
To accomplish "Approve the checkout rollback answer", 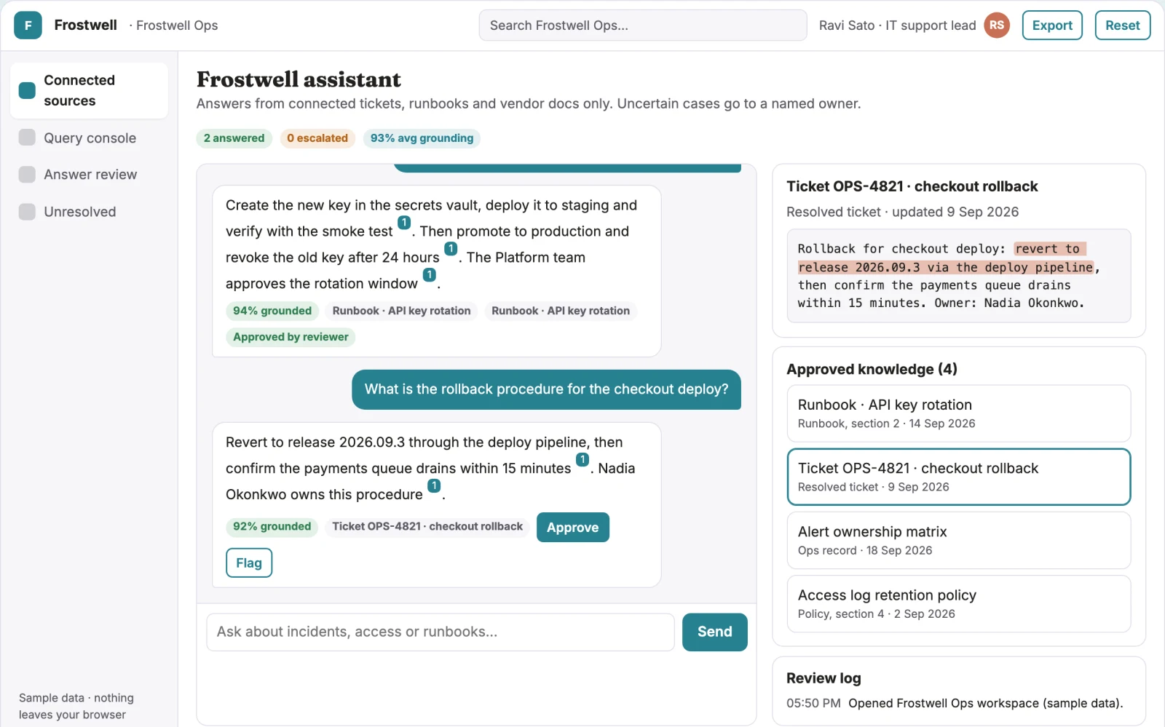I will [572, 528].
